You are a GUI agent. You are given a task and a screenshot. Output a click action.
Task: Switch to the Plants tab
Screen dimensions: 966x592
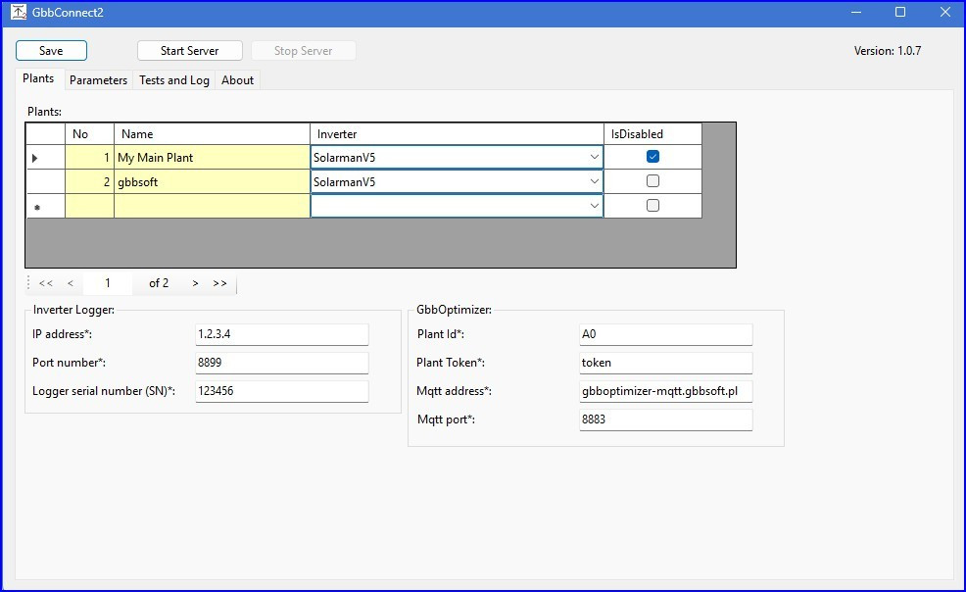[38, 78]
